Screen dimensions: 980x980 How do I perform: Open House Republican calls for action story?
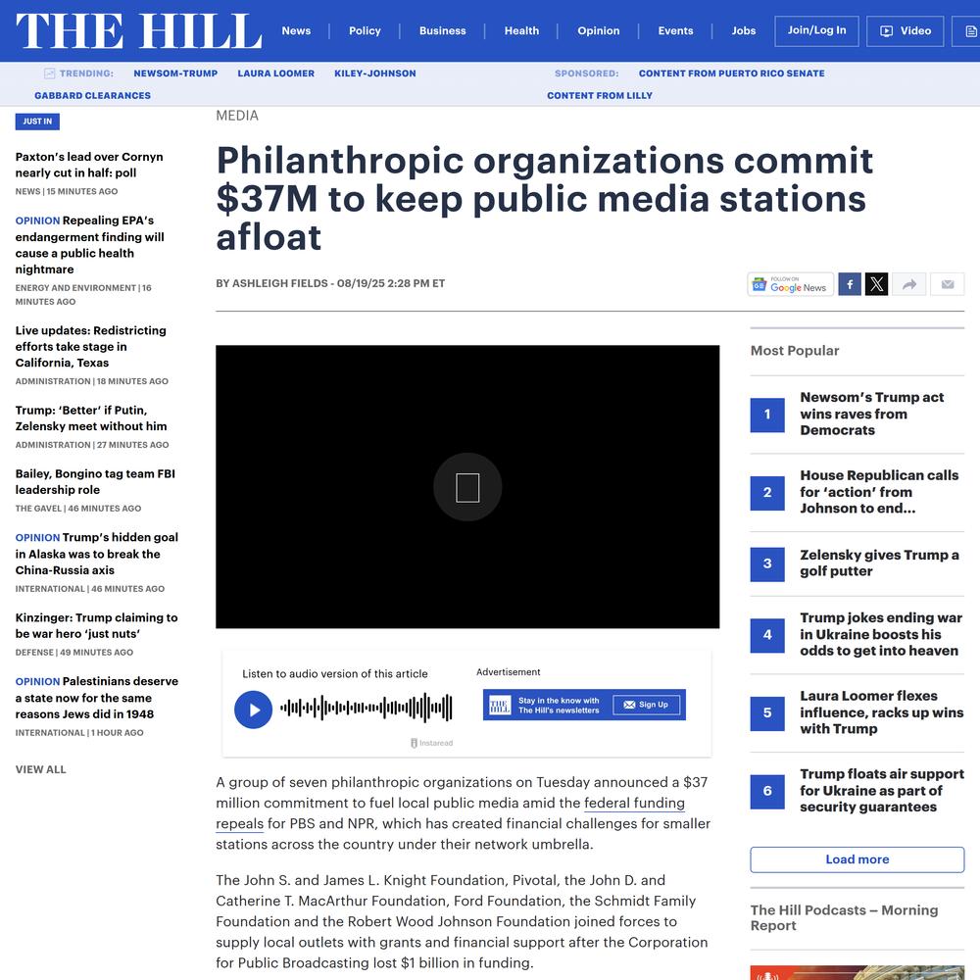coord(879,492)
